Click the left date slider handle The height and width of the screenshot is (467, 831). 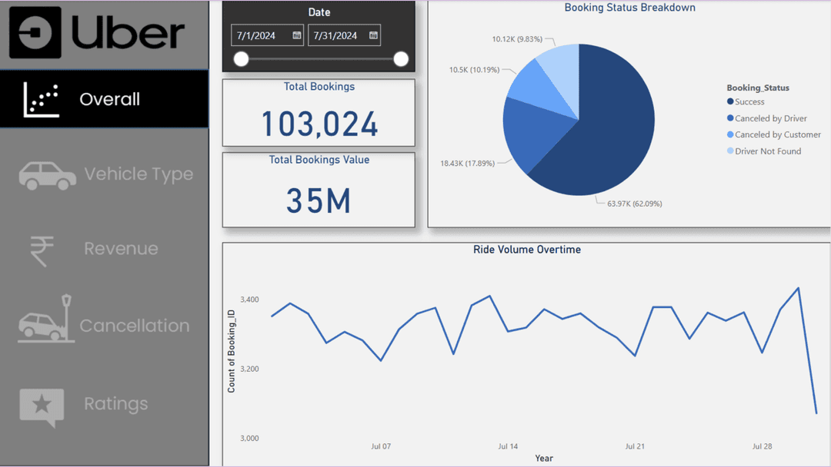tap(242, 59)
